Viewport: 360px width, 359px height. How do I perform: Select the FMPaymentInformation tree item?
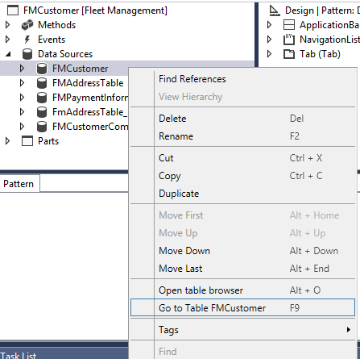tap(90, 98)
